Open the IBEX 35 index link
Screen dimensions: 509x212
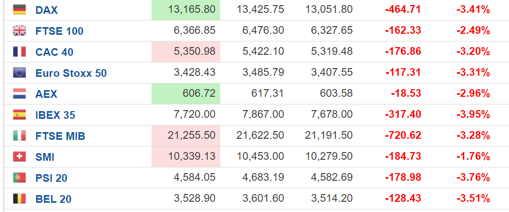[x=55, y=115]
